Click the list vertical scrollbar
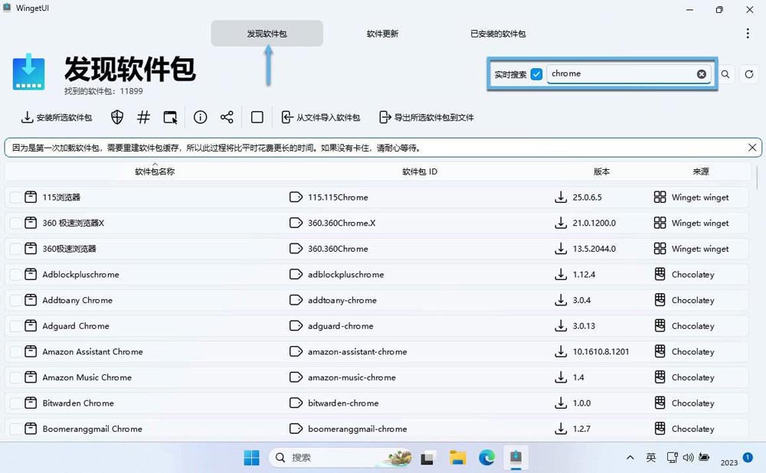 758,178
